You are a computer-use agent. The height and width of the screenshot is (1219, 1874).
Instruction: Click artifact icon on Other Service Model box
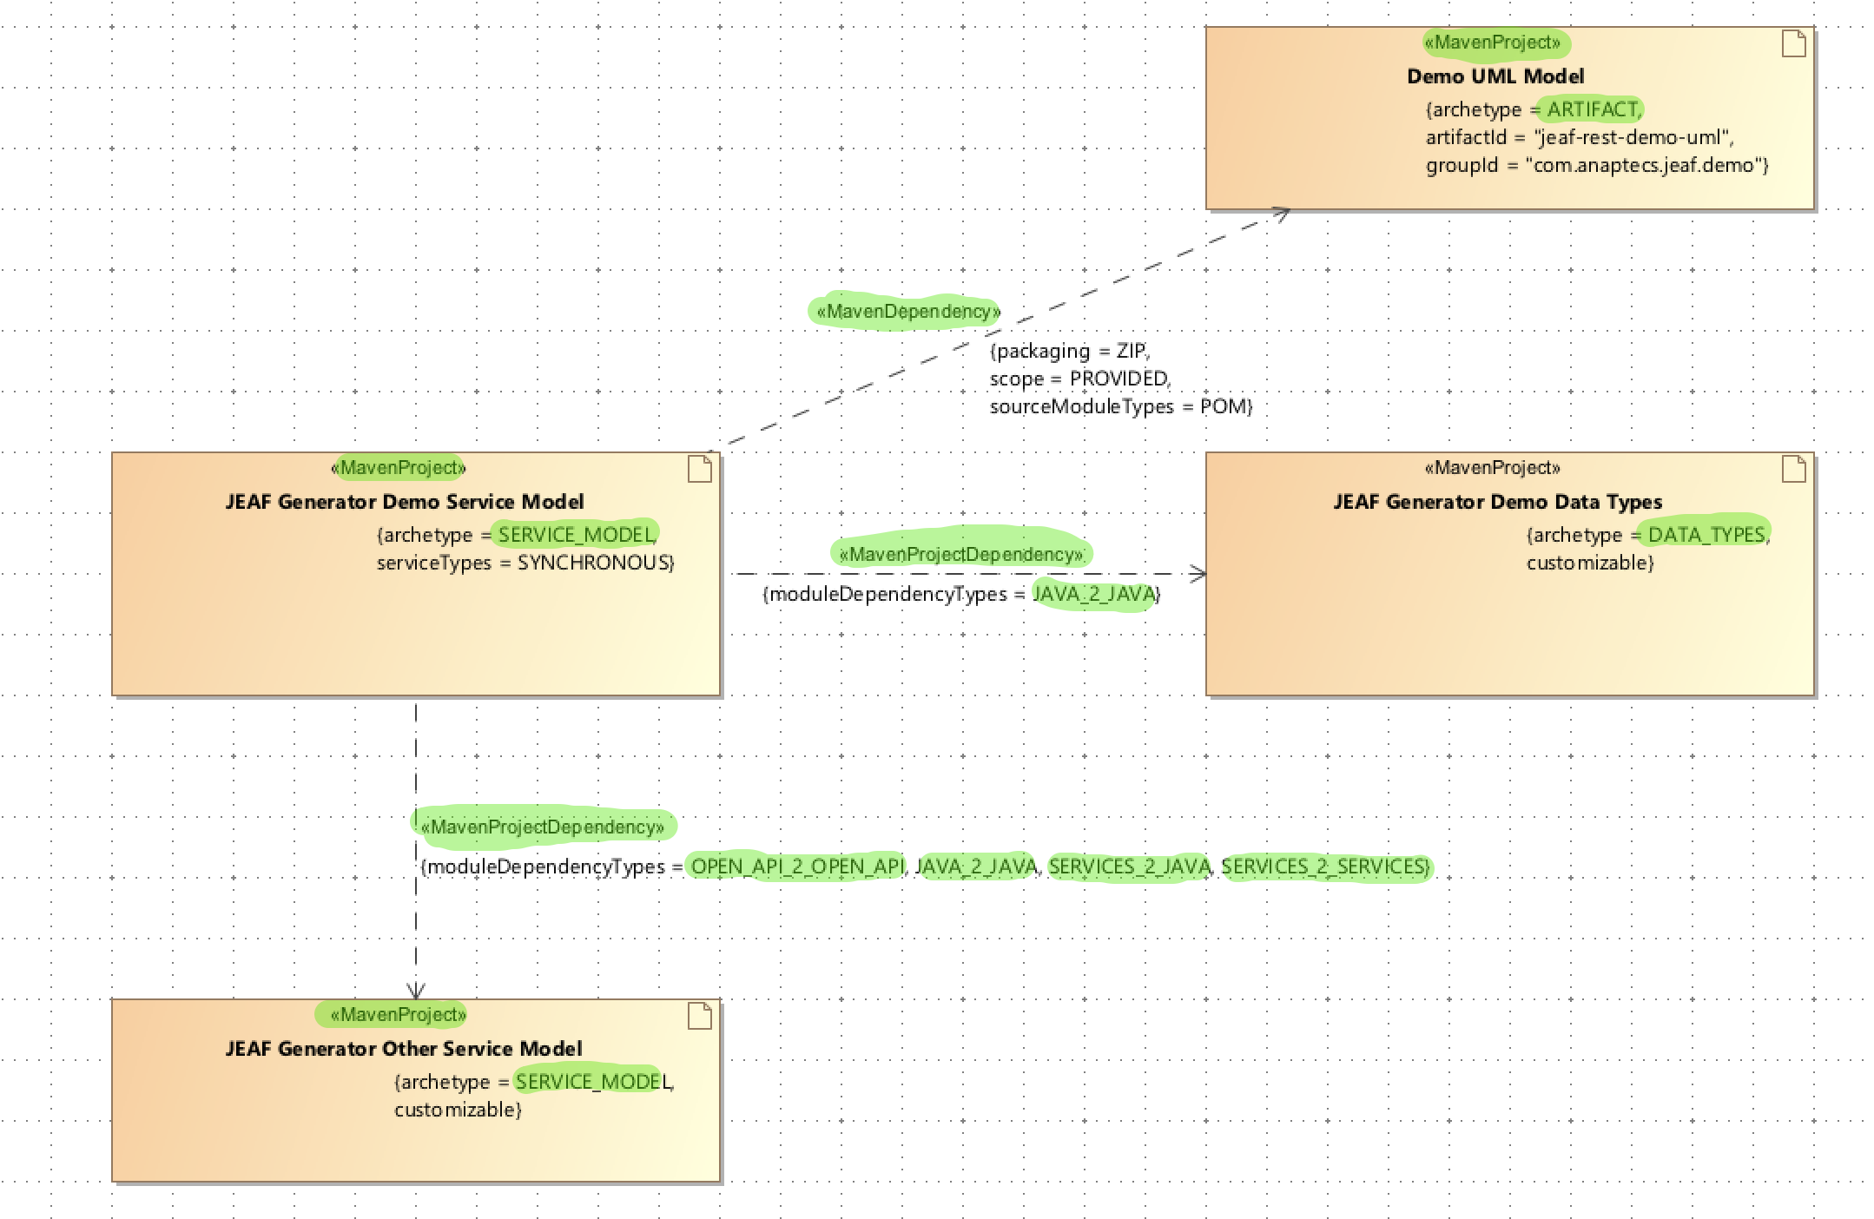pos(699,1016)
